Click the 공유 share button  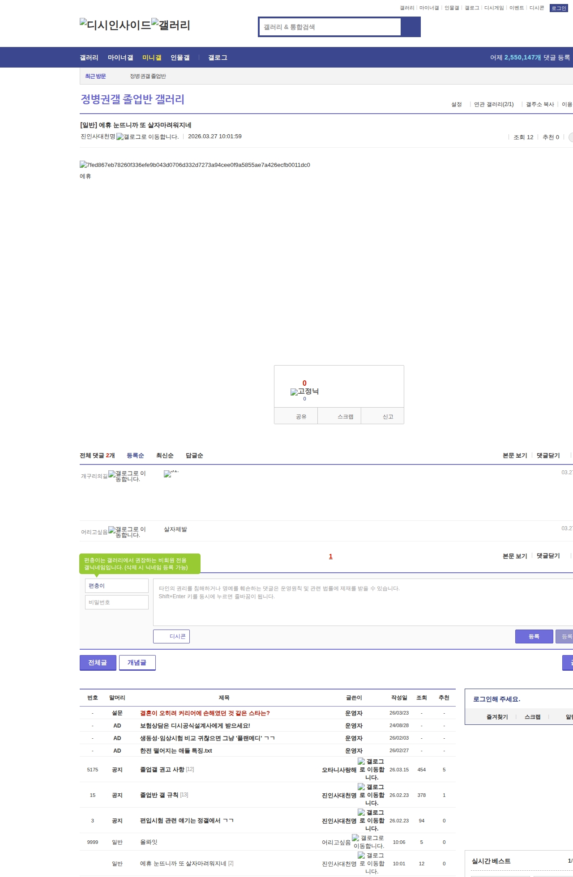pyautogui.click(x=296, y=416)
